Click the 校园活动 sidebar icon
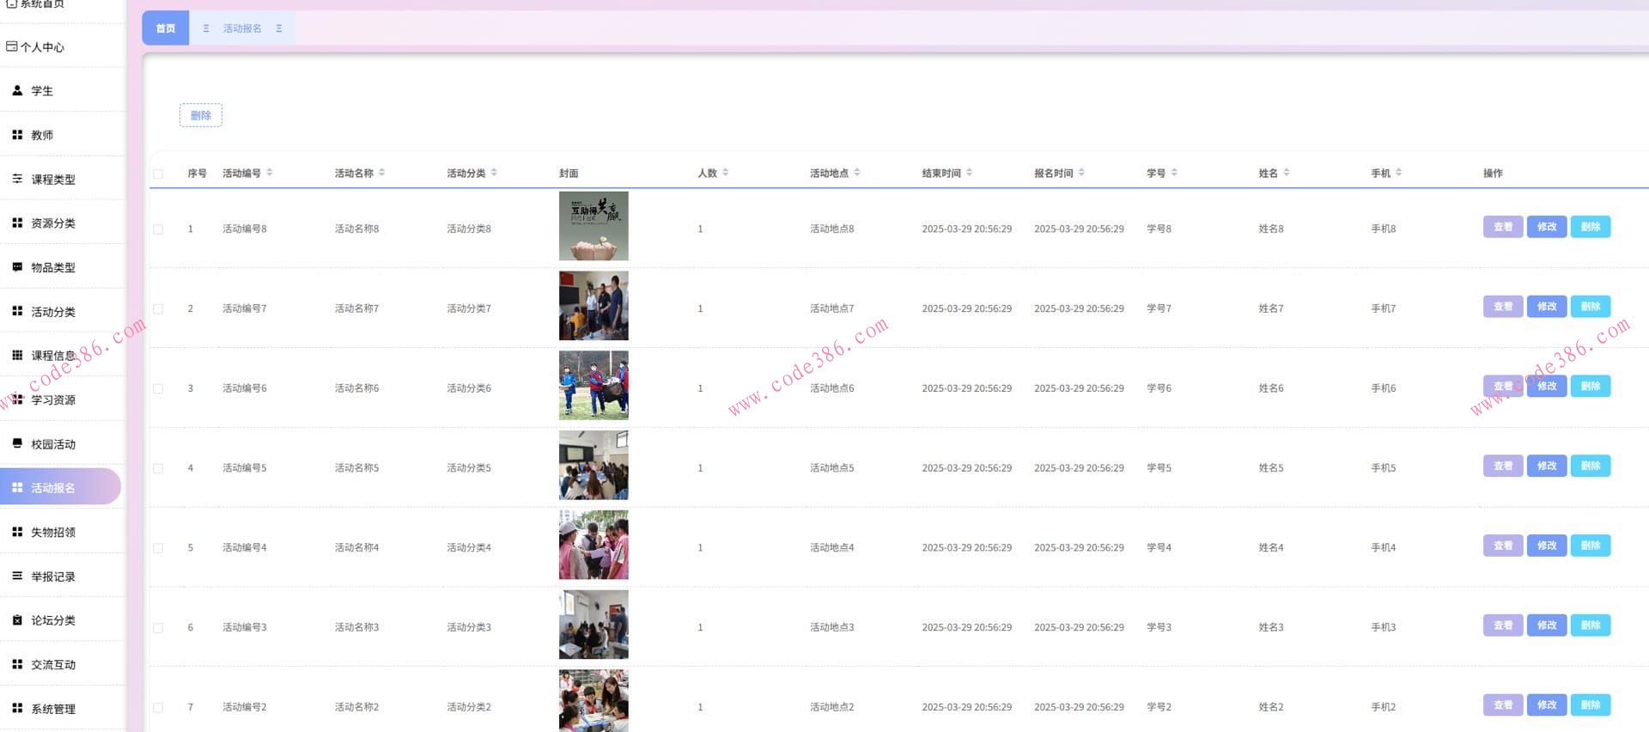 [x=17, y=443]
